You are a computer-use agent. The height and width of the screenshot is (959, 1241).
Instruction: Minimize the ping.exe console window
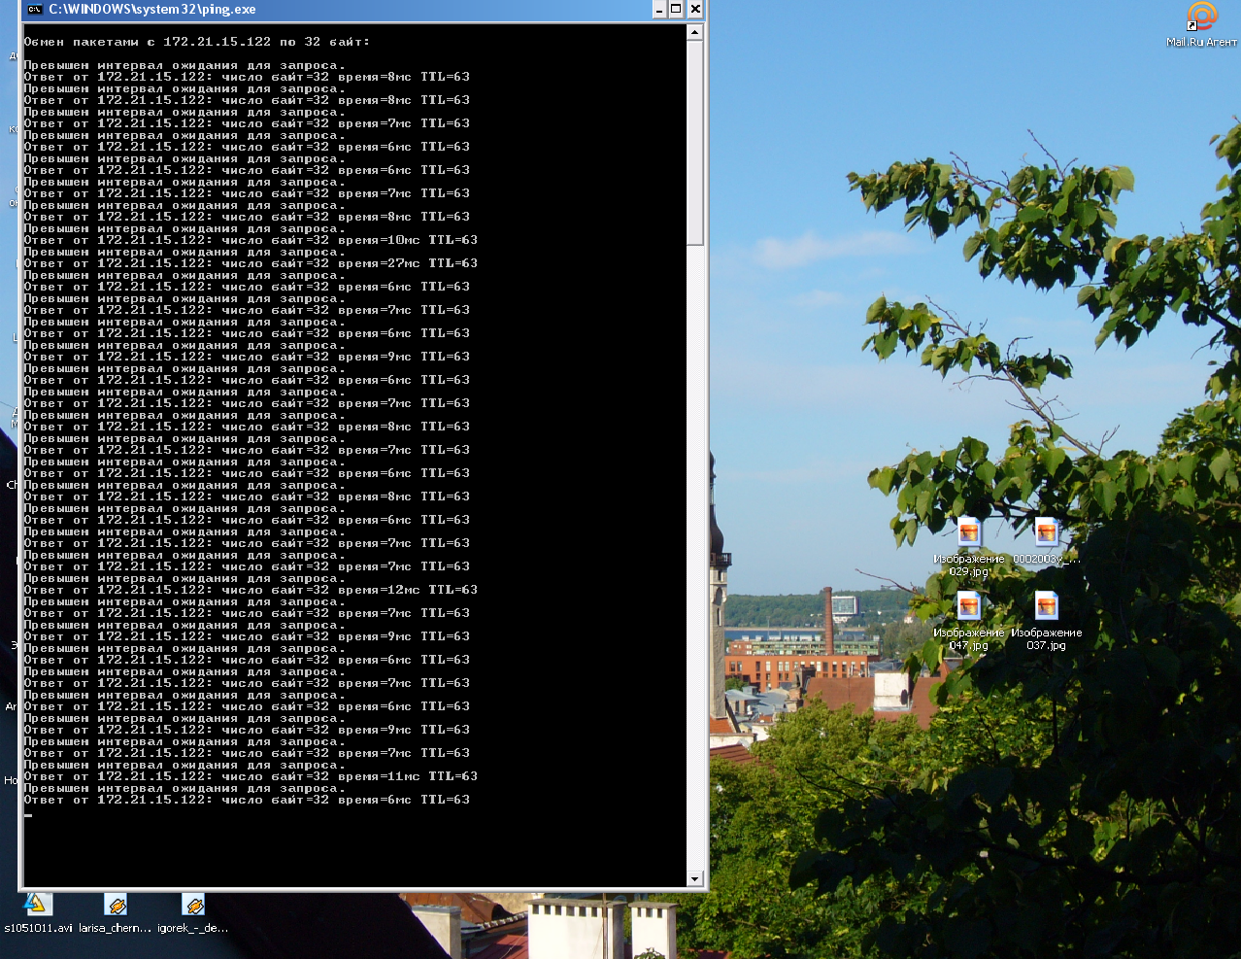659,10
